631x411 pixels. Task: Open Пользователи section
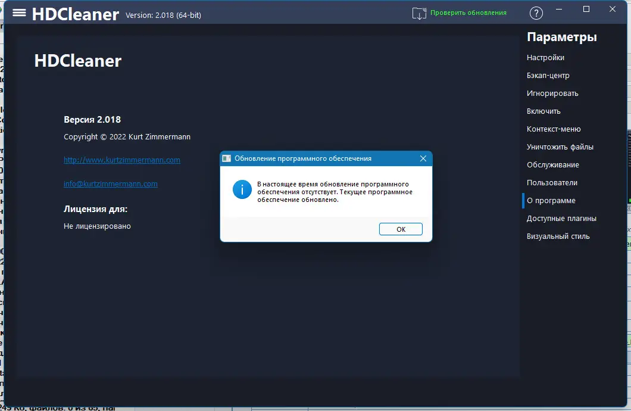click(552, 183)
